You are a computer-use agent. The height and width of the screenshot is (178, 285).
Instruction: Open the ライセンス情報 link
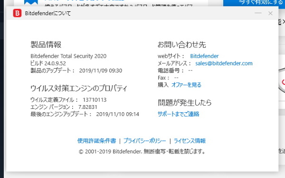tap(190, 141)
